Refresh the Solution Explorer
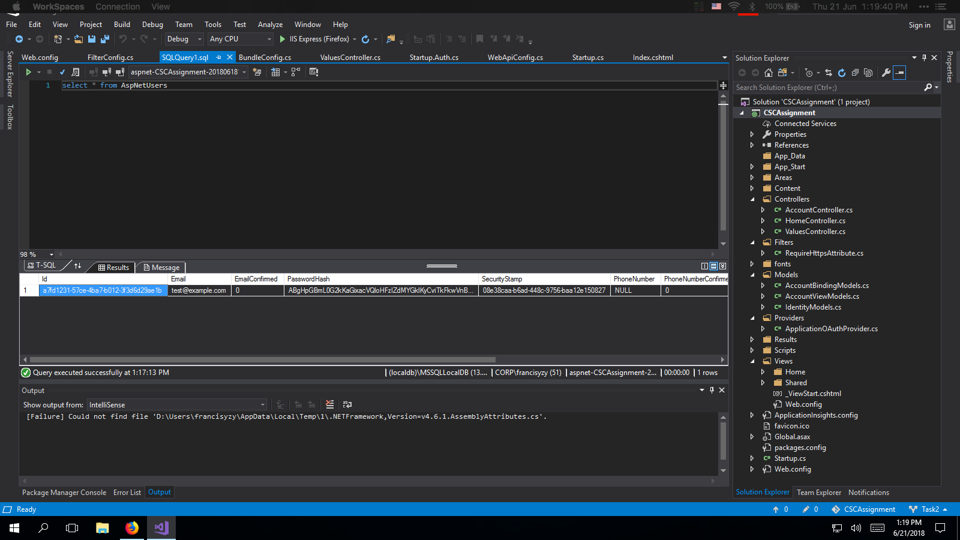This screenshot has width=960, height=540. pos(841,73)
